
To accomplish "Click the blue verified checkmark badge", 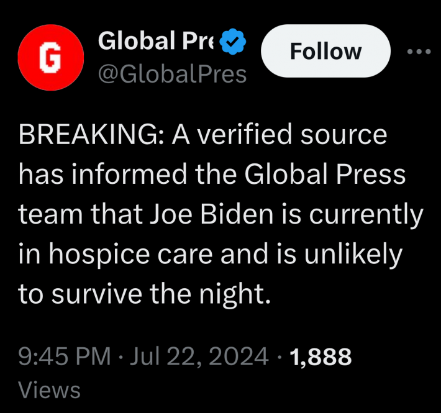I will (x=232, y=42).
